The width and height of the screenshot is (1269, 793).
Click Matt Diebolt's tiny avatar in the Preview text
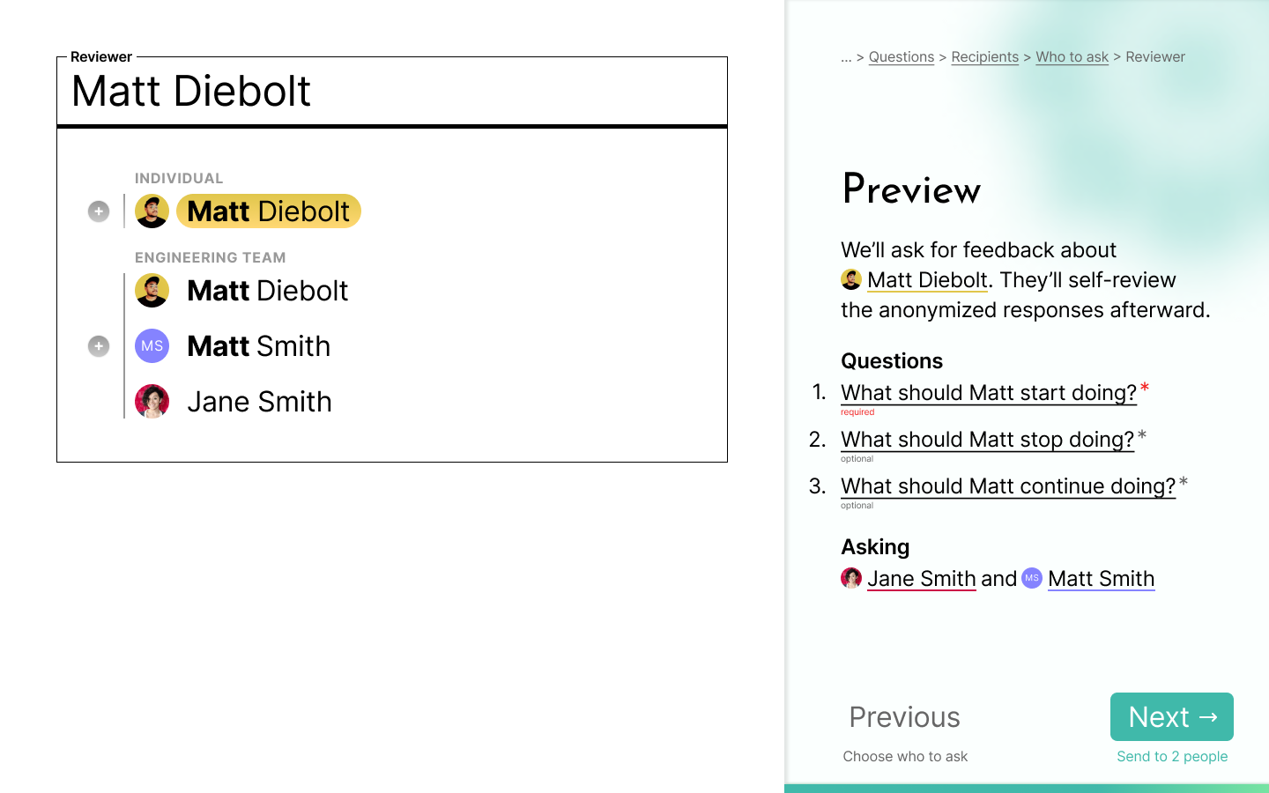pos(851,279)
